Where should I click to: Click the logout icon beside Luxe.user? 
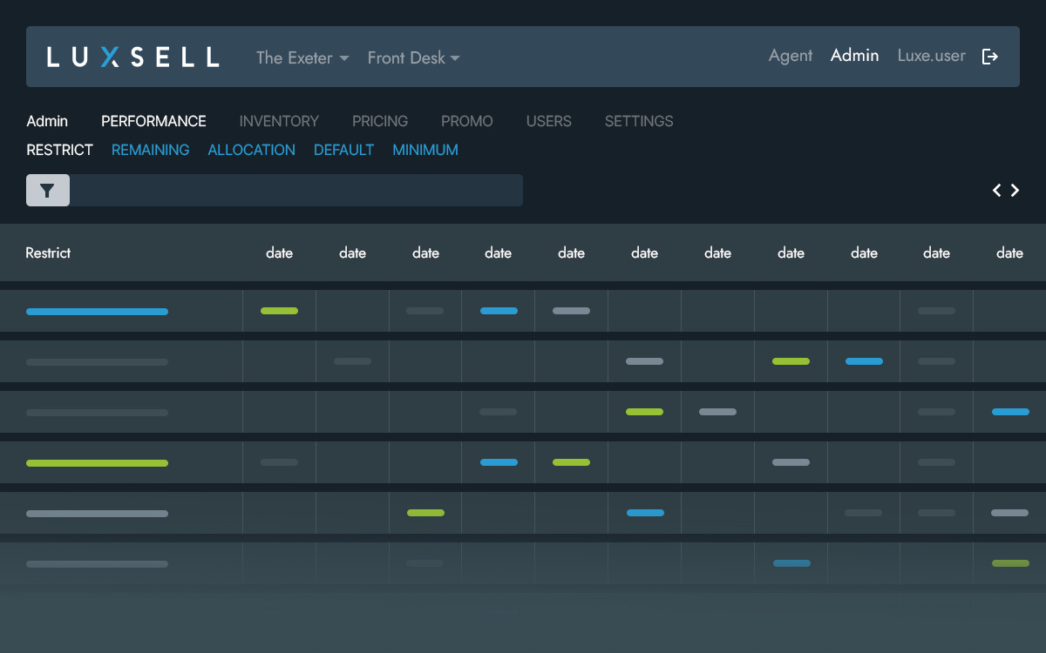coord(990,57)
